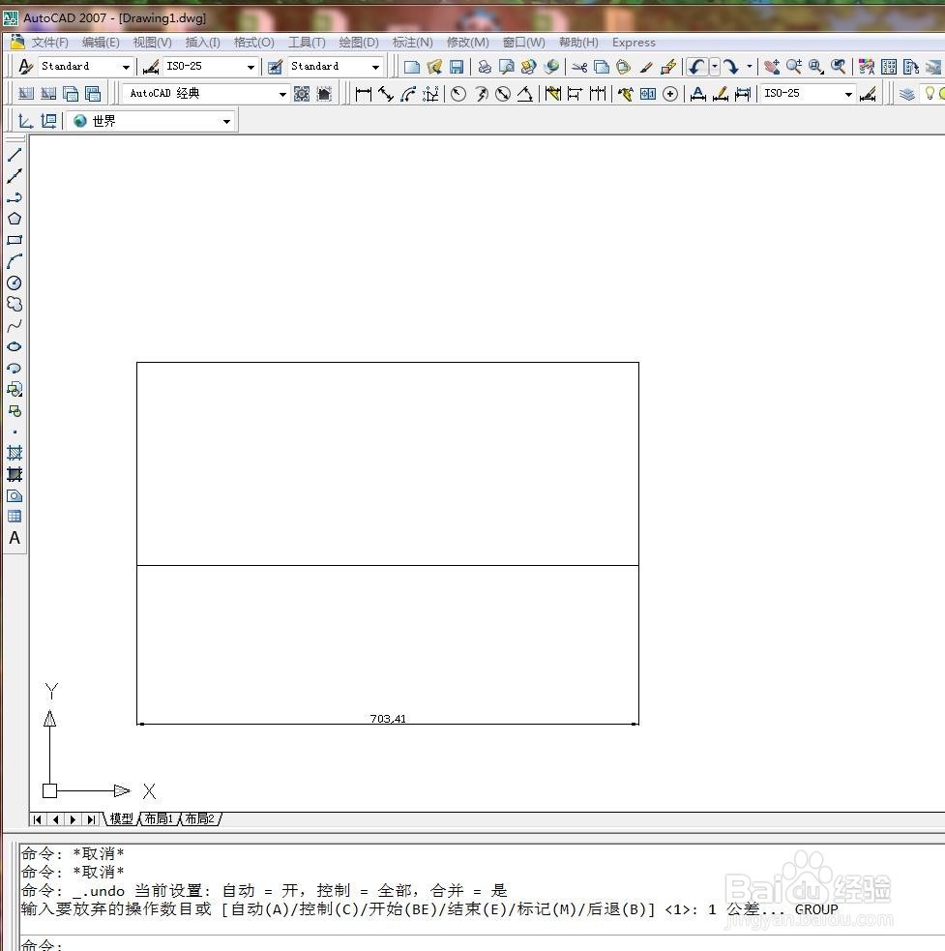Image resolution: width=945 pixels, height=951 pixels.
Task: Switch to the 布局1 tab
Action: 159,818
